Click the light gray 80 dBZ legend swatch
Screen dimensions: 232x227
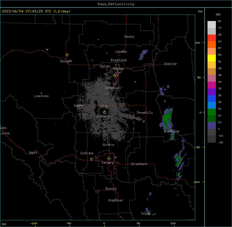coord(212,24)
